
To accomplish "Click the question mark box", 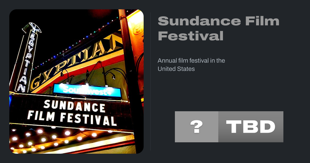I will tap(196, 127).
